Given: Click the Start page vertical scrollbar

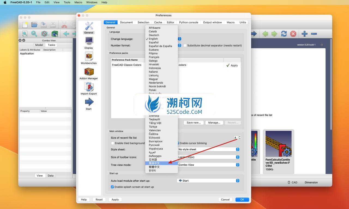Looking at the screenshot, I should point(331,84).
